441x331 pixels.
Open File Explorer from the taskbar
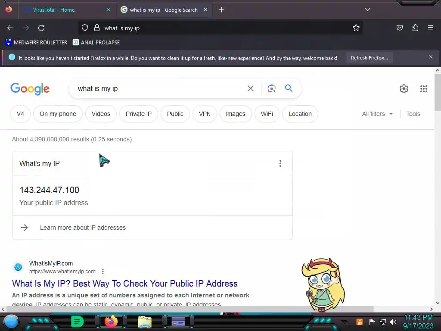pos(145,322)
